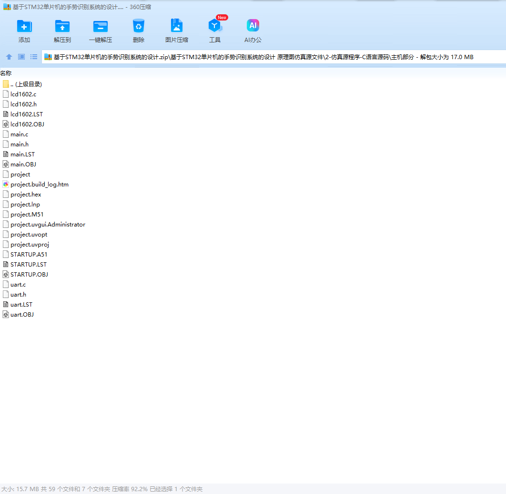Switch to list view mode icon

pos(33,57)
